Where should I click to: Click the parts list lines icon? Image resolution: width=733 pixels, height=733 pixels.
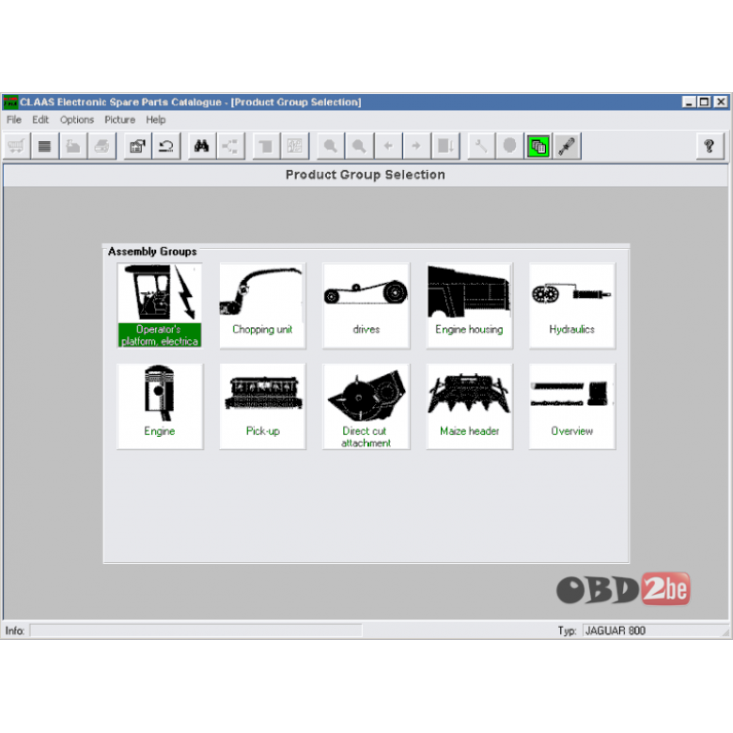point(45,147)
